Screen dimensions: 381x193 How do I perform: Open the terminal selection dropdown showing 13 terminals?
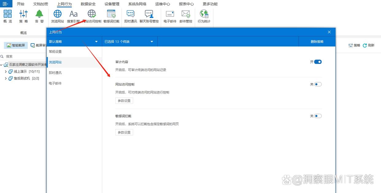coord(129,41)
